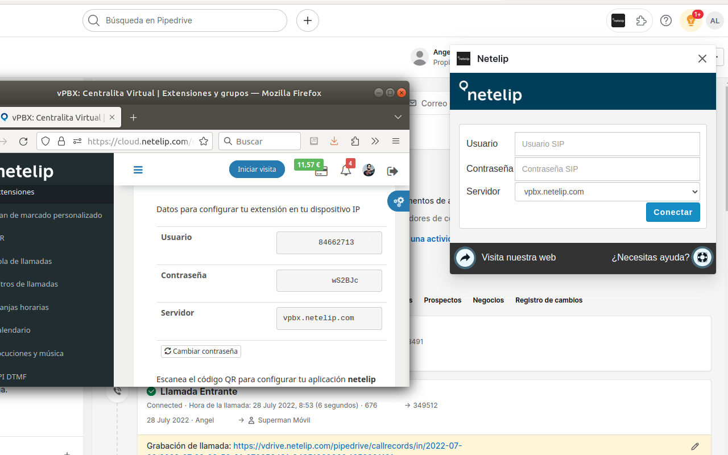This screenshot has width=728, height=455.
Task: Open the Firefox hamburger application menu
Action: (x=396, y=141)
